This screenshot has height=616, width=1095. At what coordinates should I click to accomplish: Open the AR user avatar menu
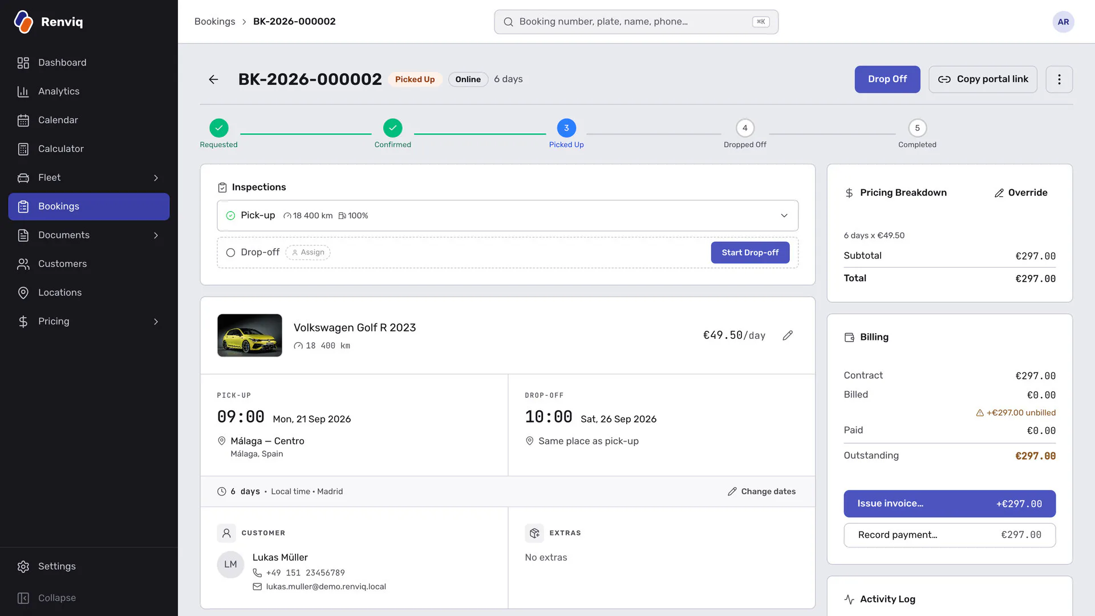click(1063, 22)
